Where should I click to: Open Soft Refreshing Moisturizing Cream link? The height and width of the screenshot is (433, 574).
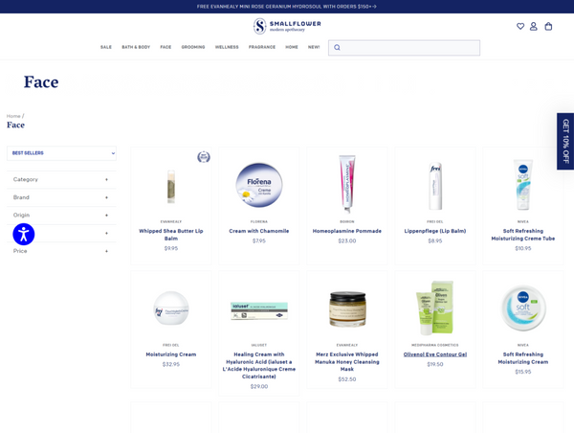coord(523,358)
